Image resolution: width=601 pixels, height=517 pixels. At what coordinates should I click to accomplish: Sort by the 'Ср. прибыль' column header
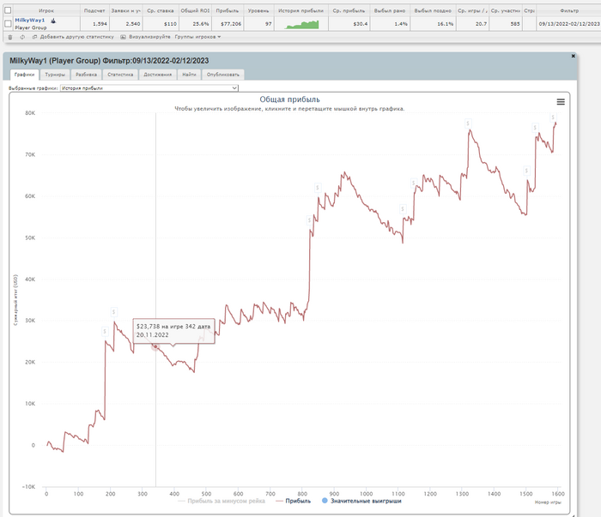[349, 10]
